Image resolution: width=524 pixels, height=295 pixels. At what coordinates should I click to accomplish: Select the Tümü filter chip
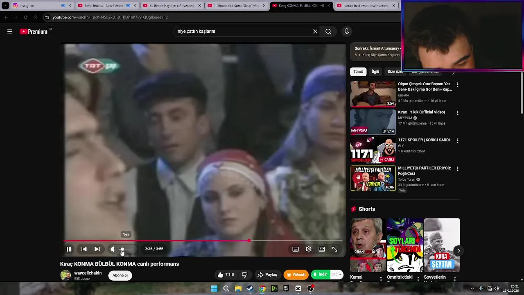(x=358, y=72)
